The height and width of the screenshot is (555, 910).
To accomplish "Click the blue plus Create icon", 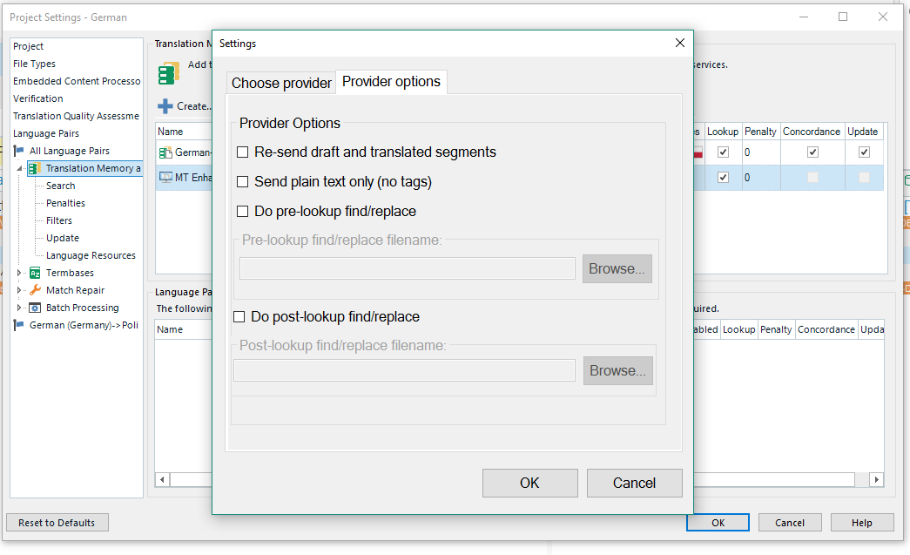I will 165,106.
